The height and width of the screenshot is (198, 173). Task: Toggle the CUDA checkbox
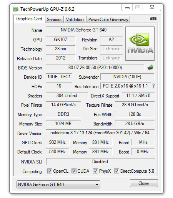pyautogui.click(x=74, y=171)
